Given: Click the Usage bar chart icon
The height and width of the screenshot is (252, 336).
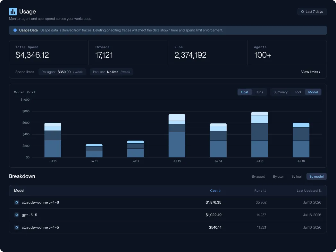Looking at the screenshot, I should point(13,12).
